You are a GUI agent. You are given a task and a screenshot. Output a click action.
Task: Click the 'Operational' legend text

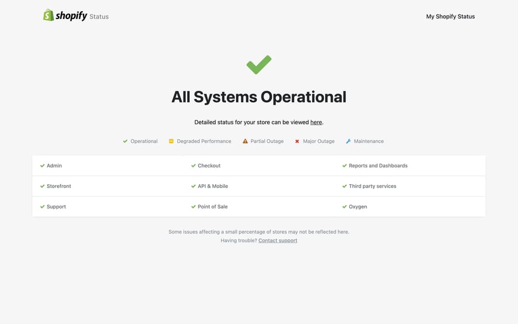tap(144, 142)
